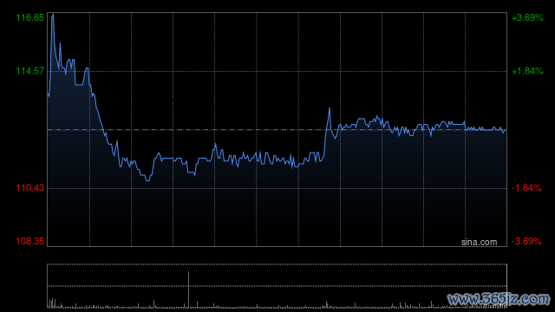555x312 pixels.
Task: Click the 116.65 price label
Action: [30, 17]
